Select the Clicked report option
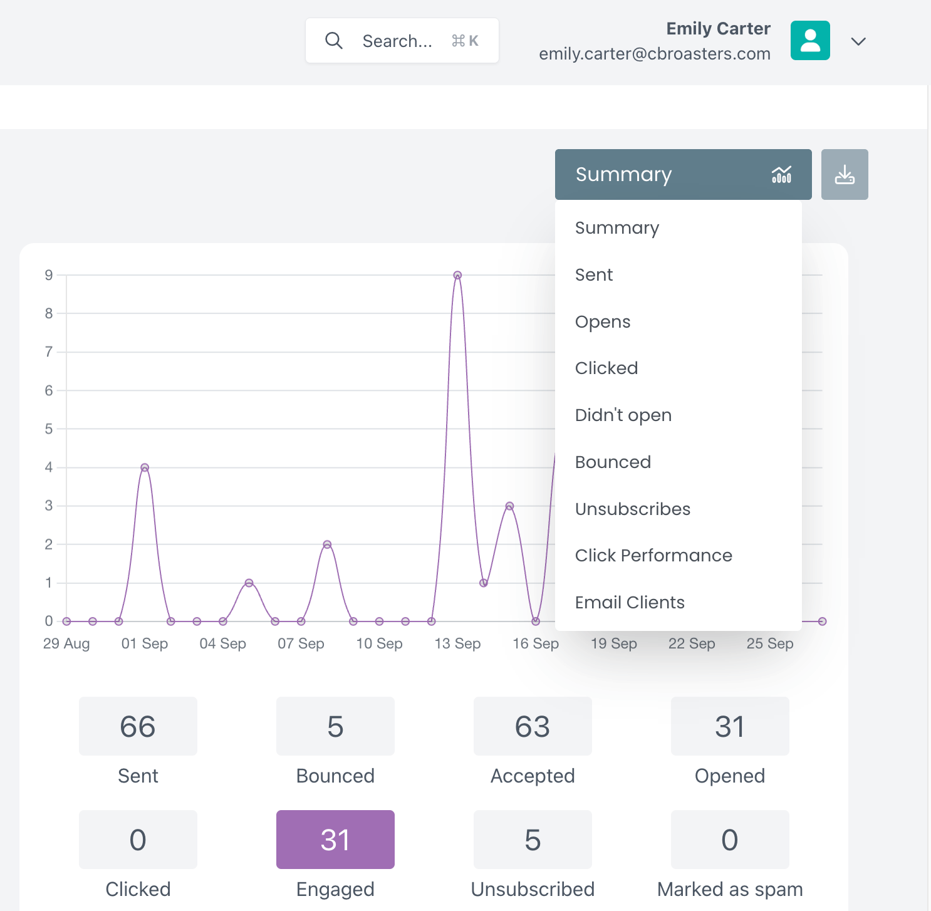The width and height of the screenshot is (931, 911). pos(606,368)
